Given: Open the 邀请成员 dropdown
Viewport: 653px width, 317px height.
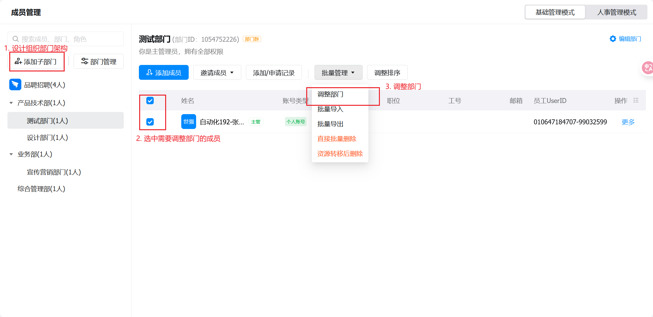Looking at the screenshot, I should click(217, 73).
